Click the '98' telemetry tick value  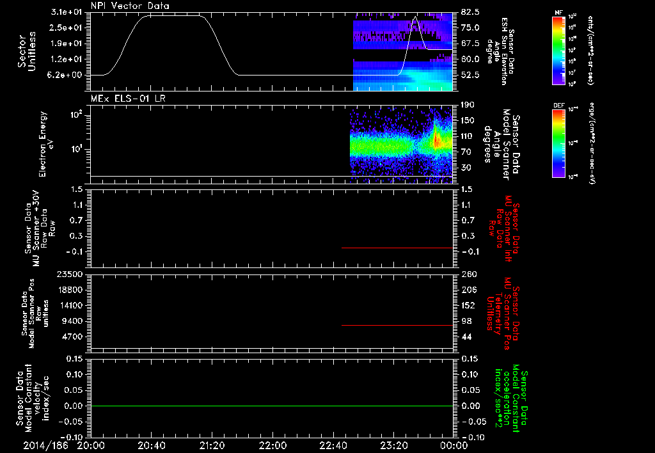pos(466,321)
